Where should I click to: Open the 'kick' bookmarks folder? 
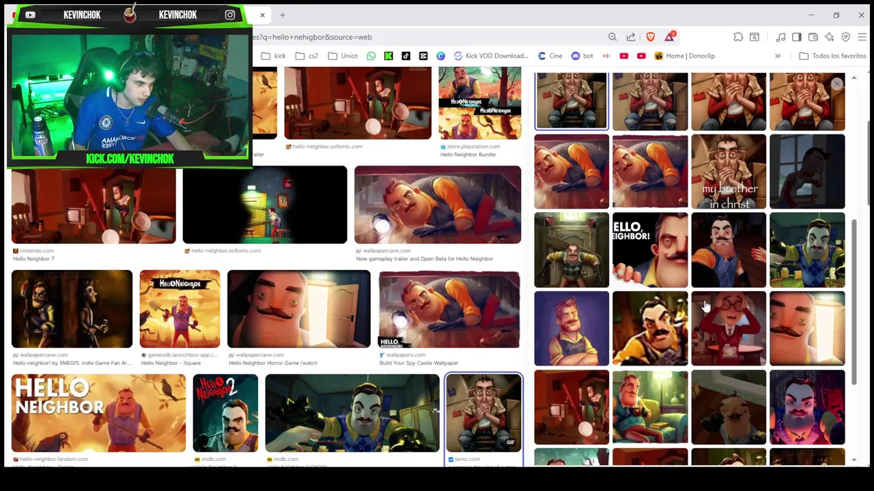(273, 56)
